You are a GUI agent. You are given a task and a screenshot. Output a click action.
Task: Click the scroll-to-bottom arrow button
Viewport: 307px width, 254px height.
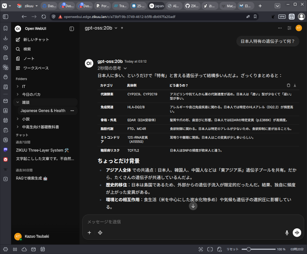[193, 206]
